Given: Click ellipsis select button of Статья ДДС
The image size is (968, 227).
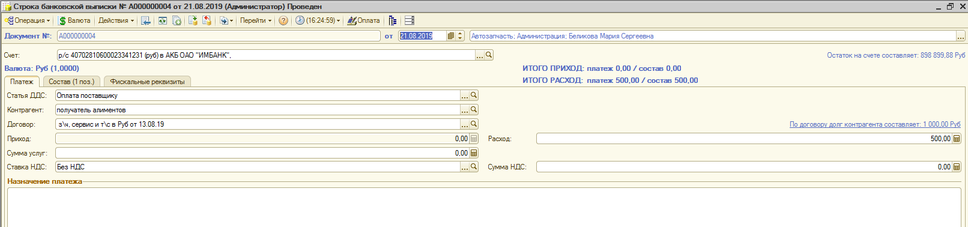Looking at the screenshot, I should [465, 95].
